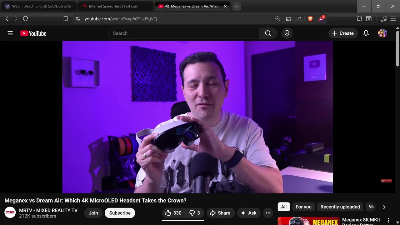This screenshot has height=225, width=400.
Task: Mute the tab via speaker icon
Action: tap(167, 6)
